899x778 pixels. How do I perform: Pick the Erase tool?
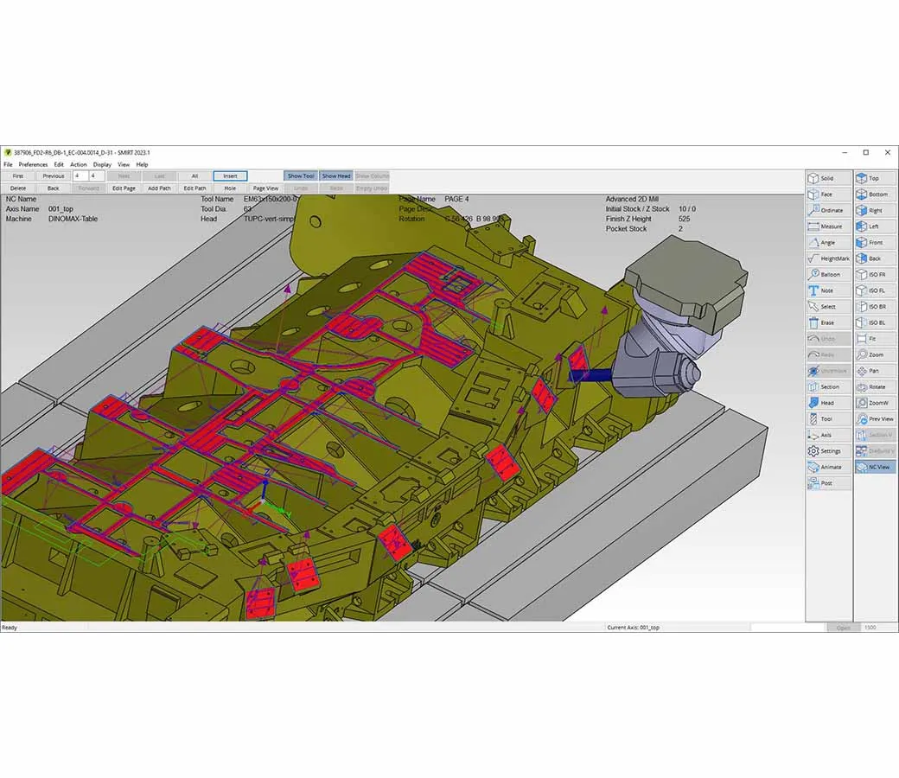(828, 322)
